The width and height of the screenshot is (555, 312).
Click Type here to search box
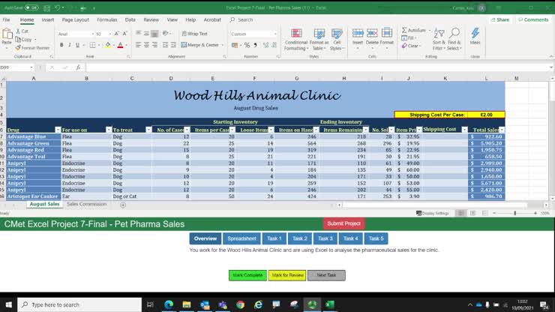tap(79, 304)
